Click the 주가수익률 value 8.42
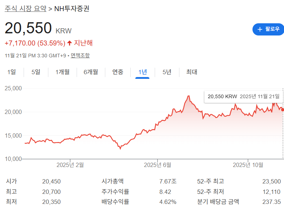This screenshot has width=284, height=210. click(x=165, y=192)
